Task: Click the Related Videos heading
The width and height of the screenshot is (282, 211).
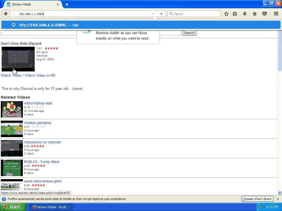Action: coord(15,97)
